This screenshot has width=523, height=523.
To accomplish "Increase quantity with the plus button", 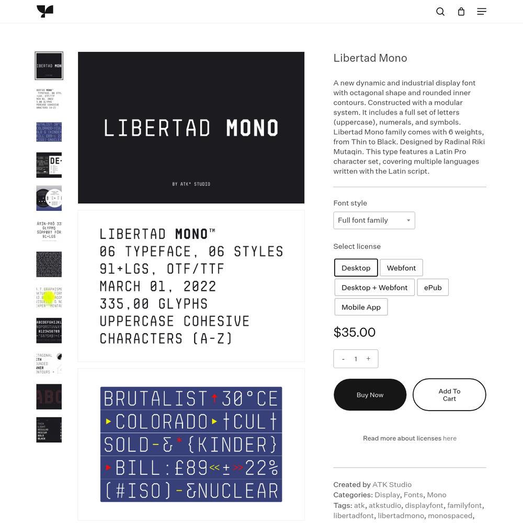I will point(368,359).
